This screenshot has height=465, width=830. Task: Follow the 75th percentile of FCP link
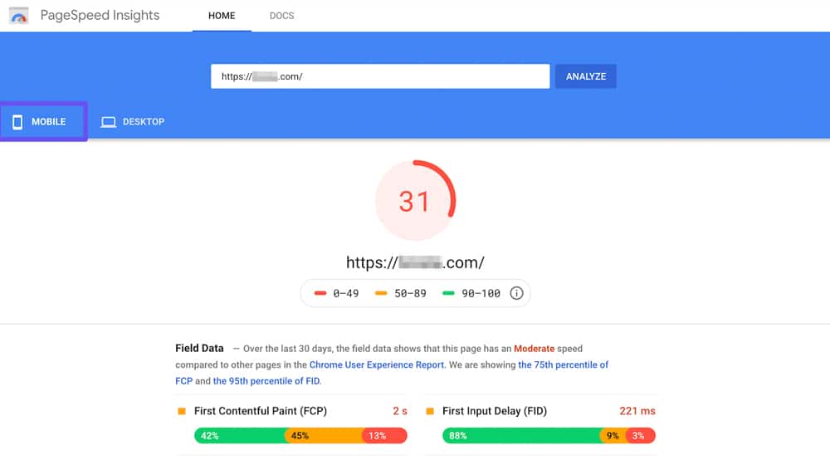click(x=563, y=365)
